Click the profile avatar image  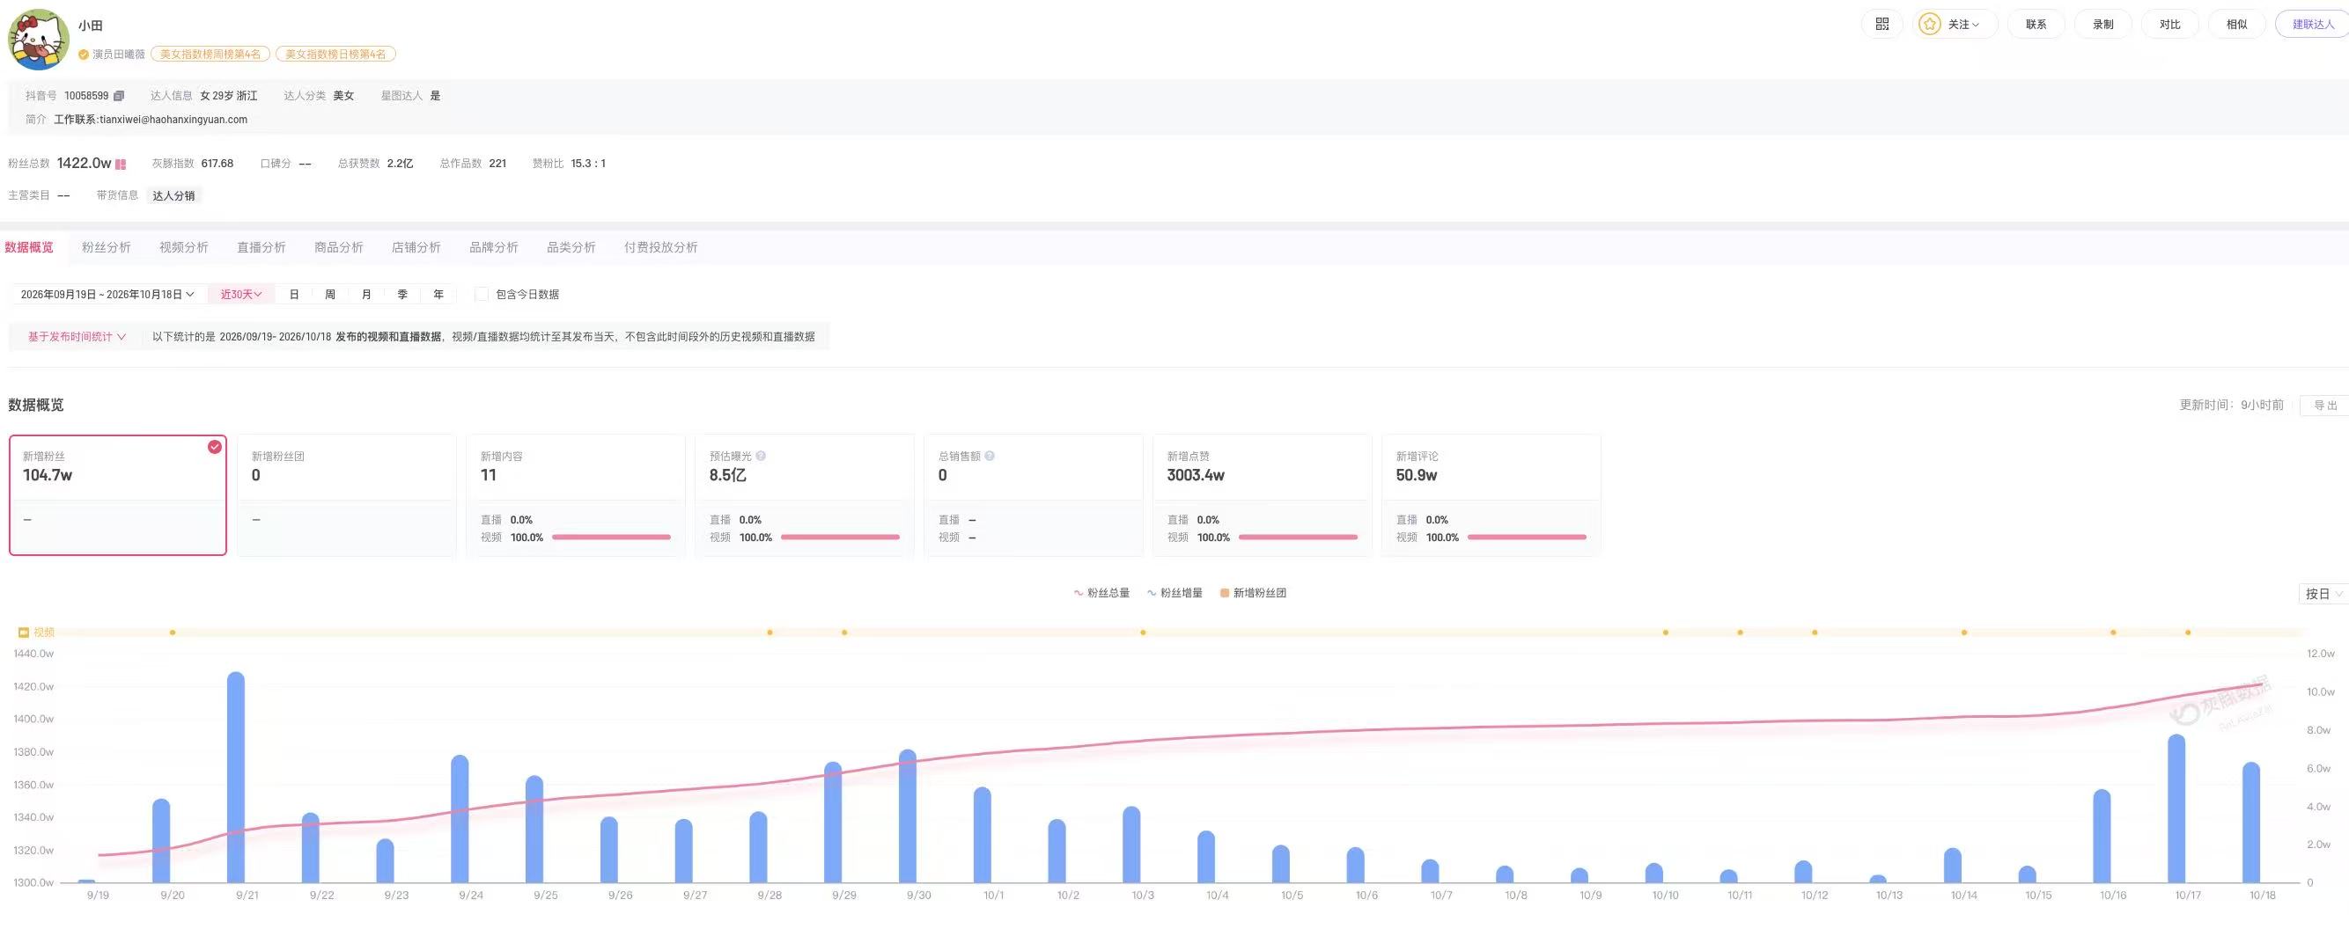pyautogui.click(x=39, y=40)
